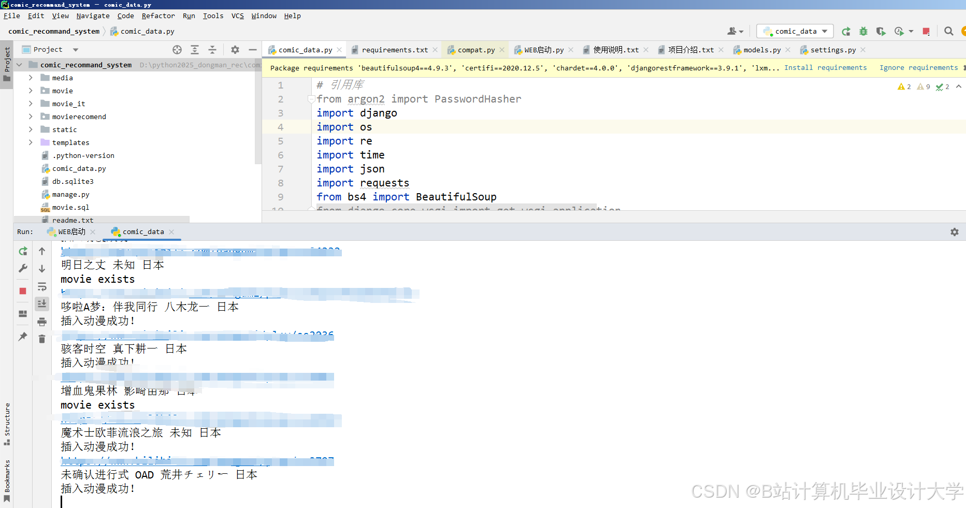Click the Install requirements link

825,67
